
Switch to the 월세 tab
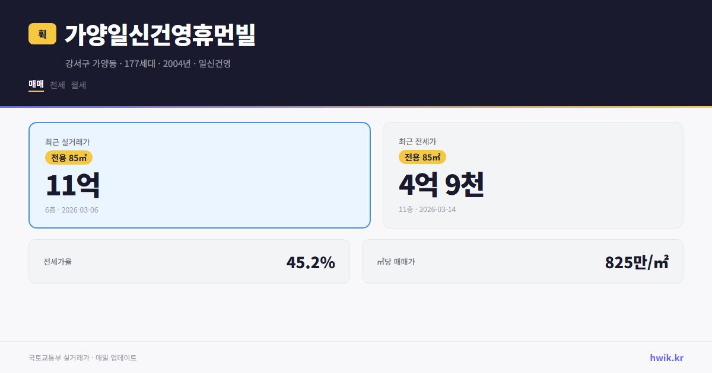[78, 85]
